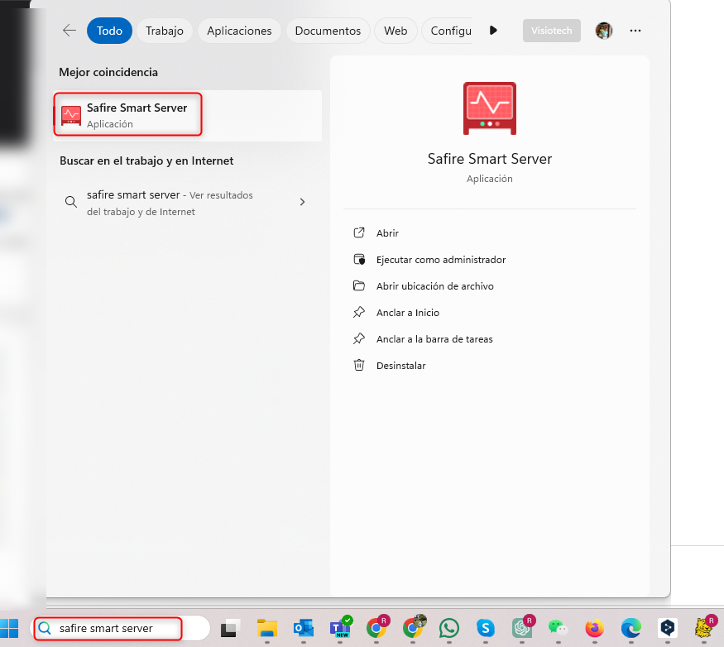Open Microsoft Teams from the taskbar
This screenshot has height=647, width=724.
(x=341, y=628)
